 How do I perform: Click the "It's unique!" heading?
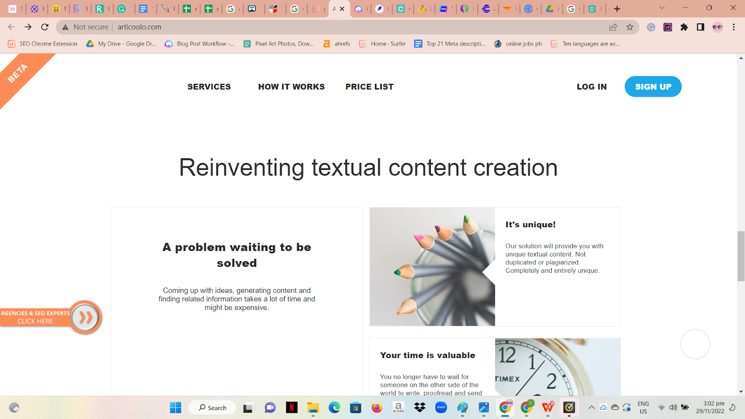(x=530, y=224)
